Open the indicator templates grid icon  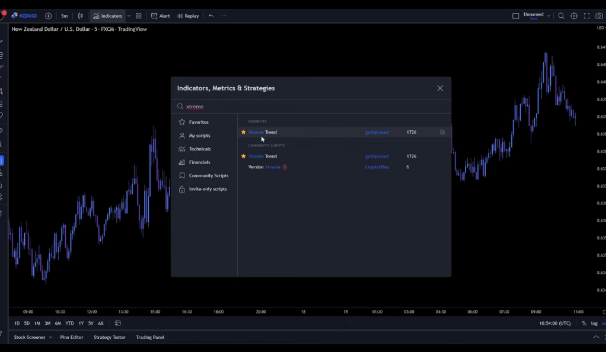(139, 16)
